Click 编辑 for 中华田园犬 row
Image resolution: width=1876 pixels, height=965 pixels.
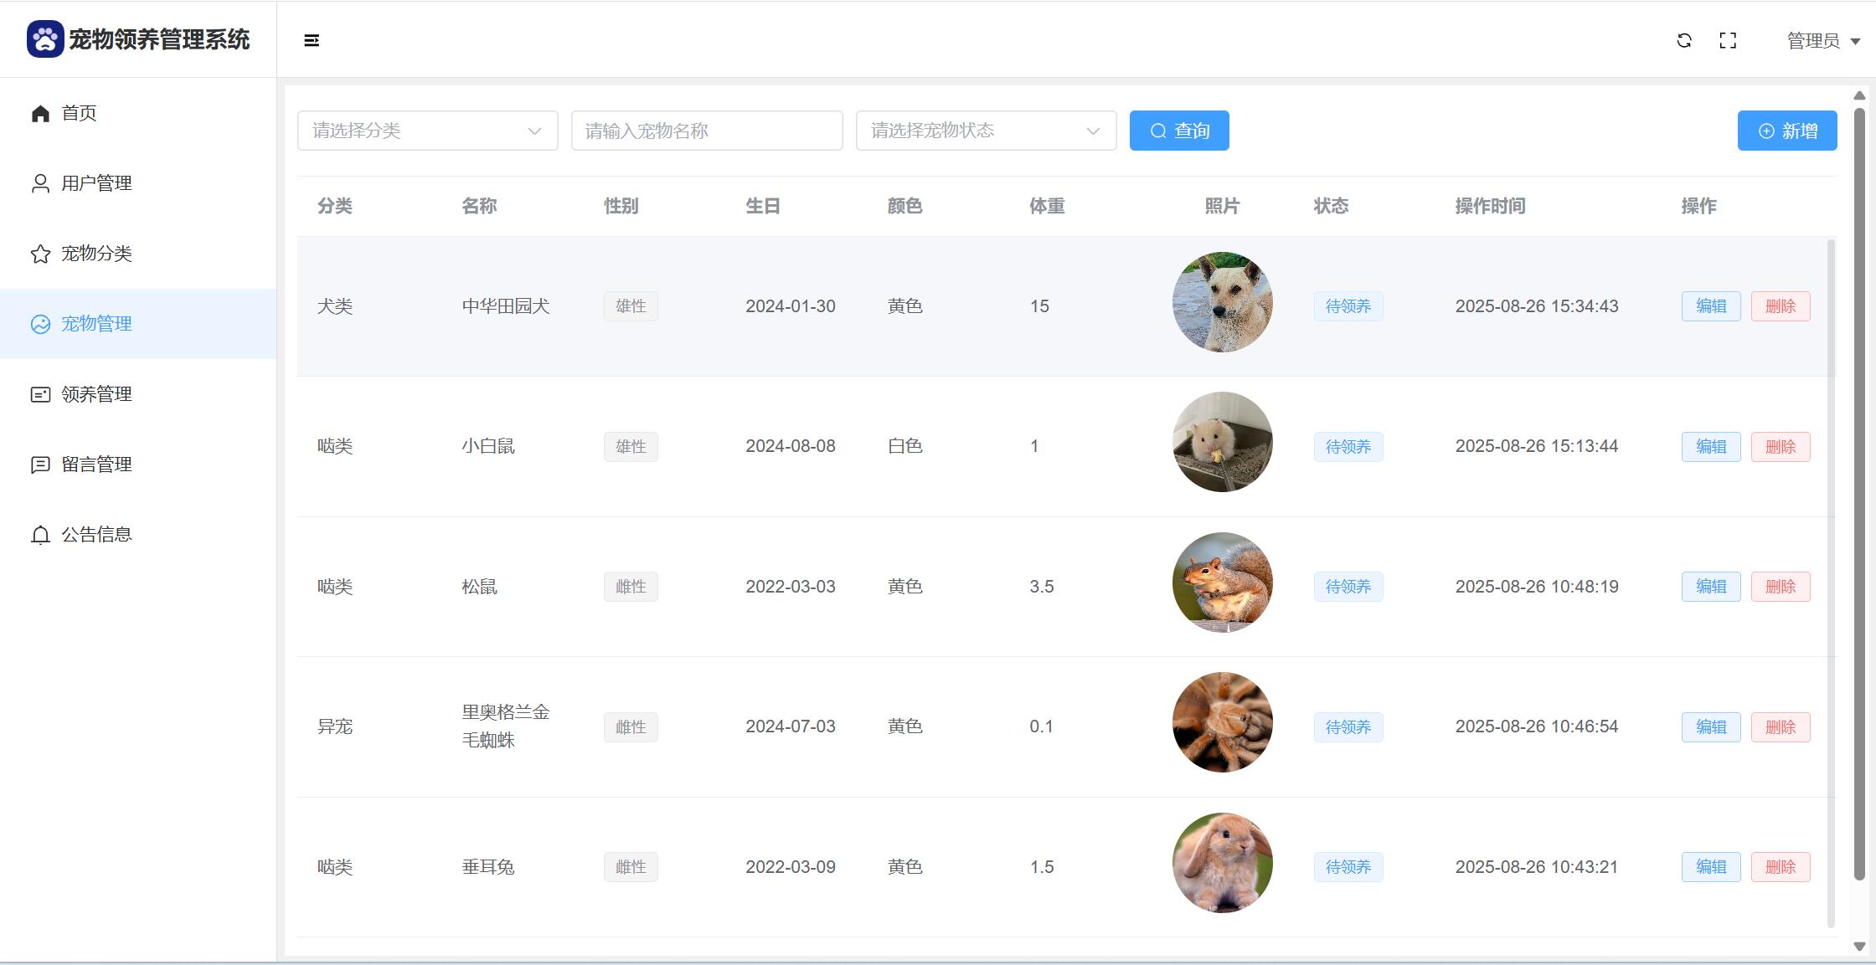pos(1710,306)
